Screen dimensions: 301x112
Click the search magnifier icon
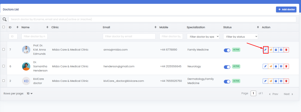pyautogui.click(x=4, y=19)
